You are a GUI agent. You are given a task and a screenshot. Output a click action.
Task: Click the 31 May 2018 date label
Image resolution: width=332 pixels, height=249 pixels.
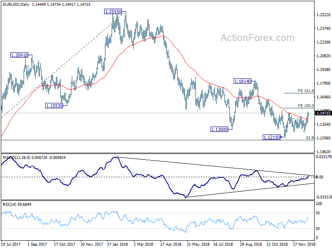coord(198,244)
